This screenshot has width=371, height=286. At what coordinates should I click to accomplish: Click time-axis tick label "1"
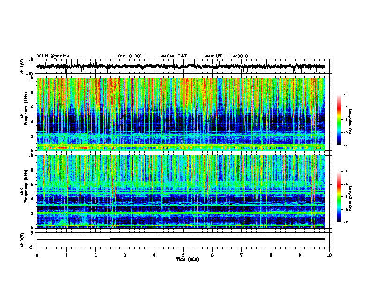66,255
